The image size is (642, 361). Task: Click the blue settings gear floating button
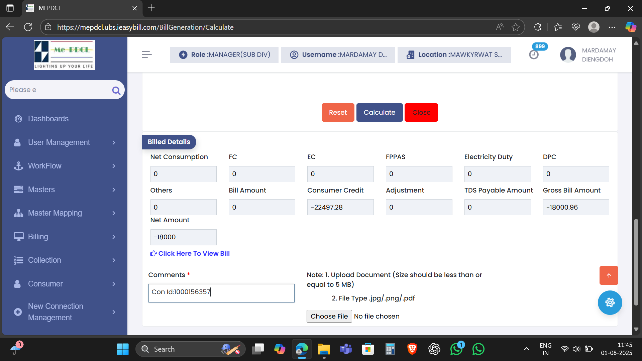point(610,303)
